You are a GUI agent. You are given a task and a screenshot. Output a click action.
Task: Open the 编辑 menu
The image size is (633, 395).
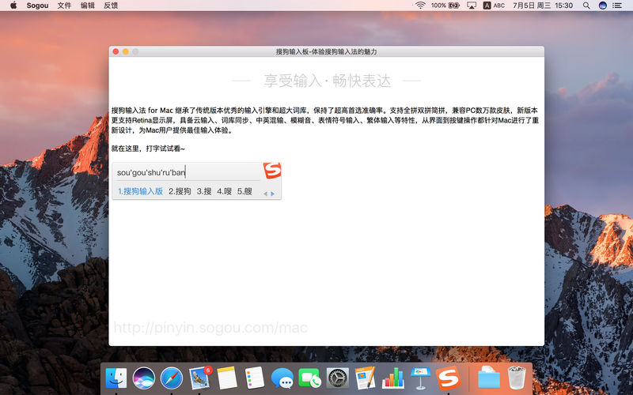[x=87, y=6]
